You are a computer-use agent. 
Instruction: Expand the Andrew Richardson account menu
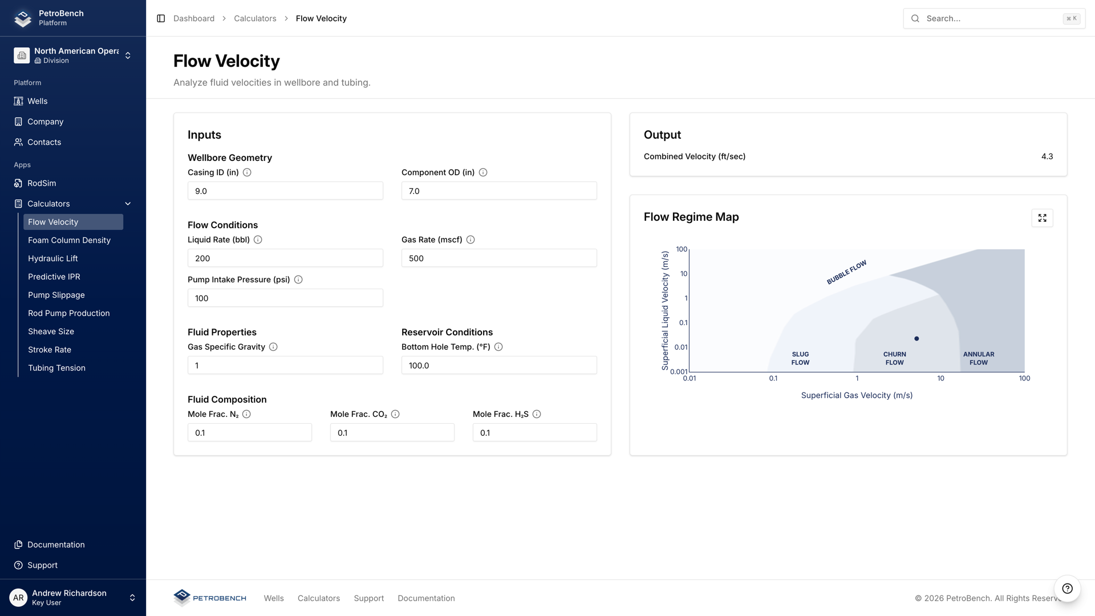pos(132,598)
